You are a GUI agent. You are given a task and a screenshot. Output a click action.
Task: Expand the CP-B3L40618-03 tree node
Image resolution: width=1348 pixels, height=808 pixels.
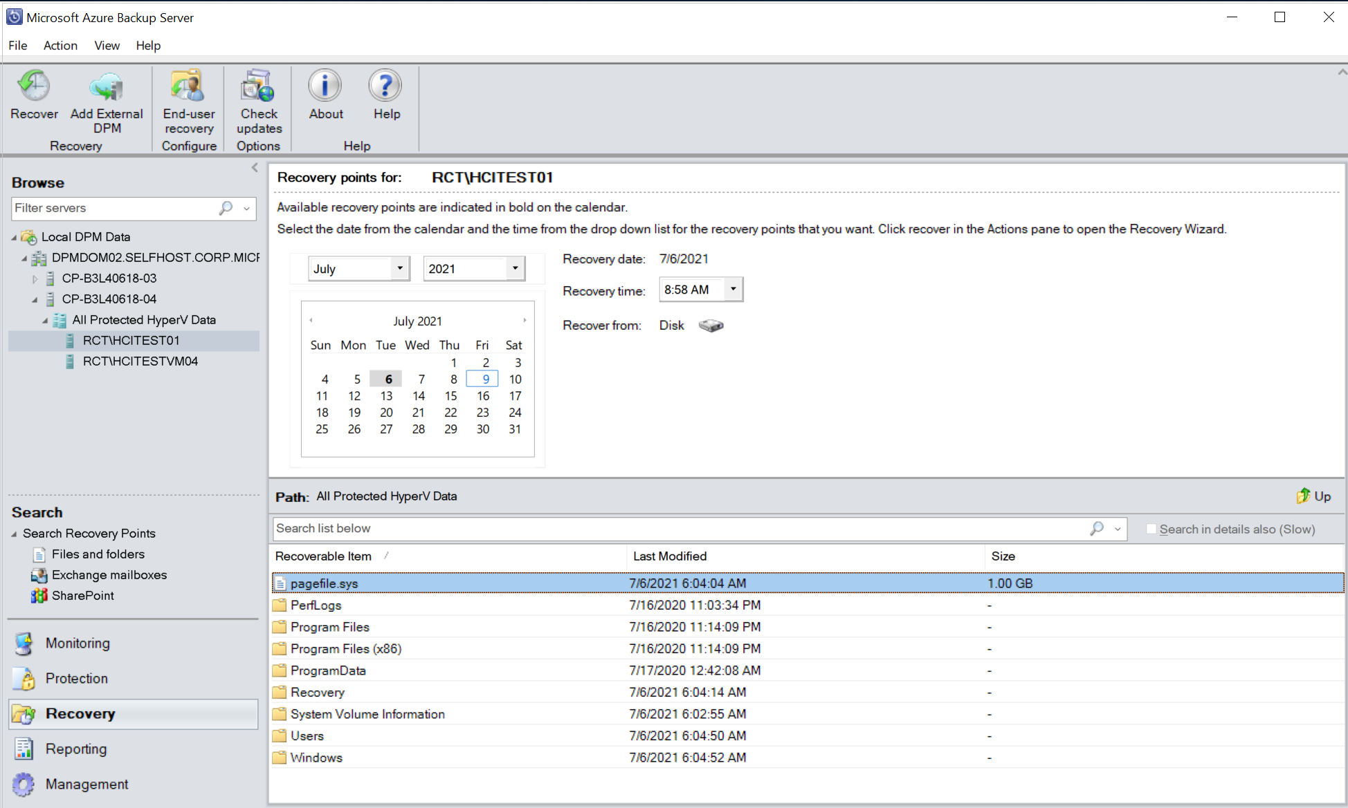click(35, 277)
